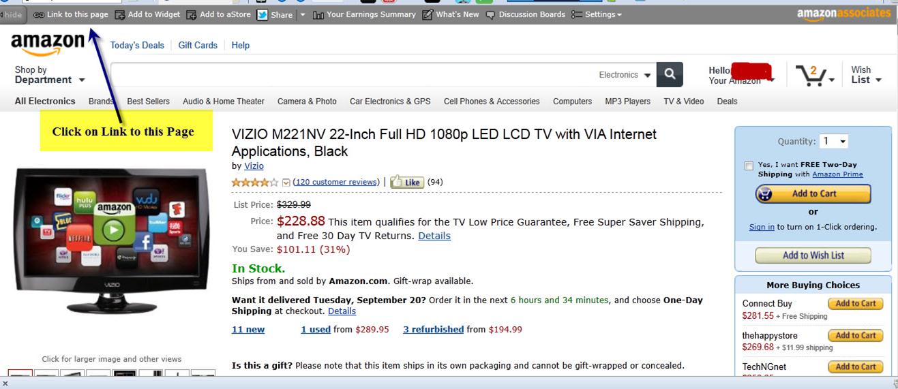Screen dimensions: 898x389
Task: Open the Camera & Photo category
Action: click(x=307, y=102)
